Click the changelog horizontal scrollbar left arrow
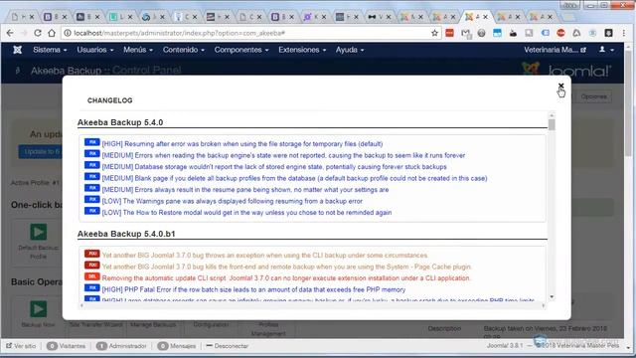The height and width of the screenshot is (358, 636). 81,305
